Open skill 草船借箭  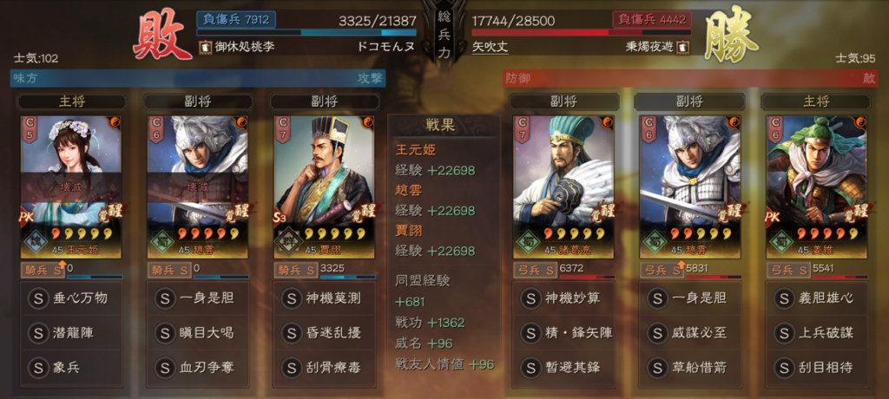[x=690, y=368]
